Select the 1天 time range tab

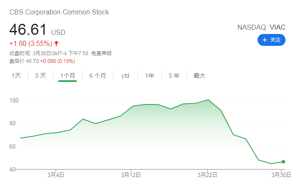16,76
